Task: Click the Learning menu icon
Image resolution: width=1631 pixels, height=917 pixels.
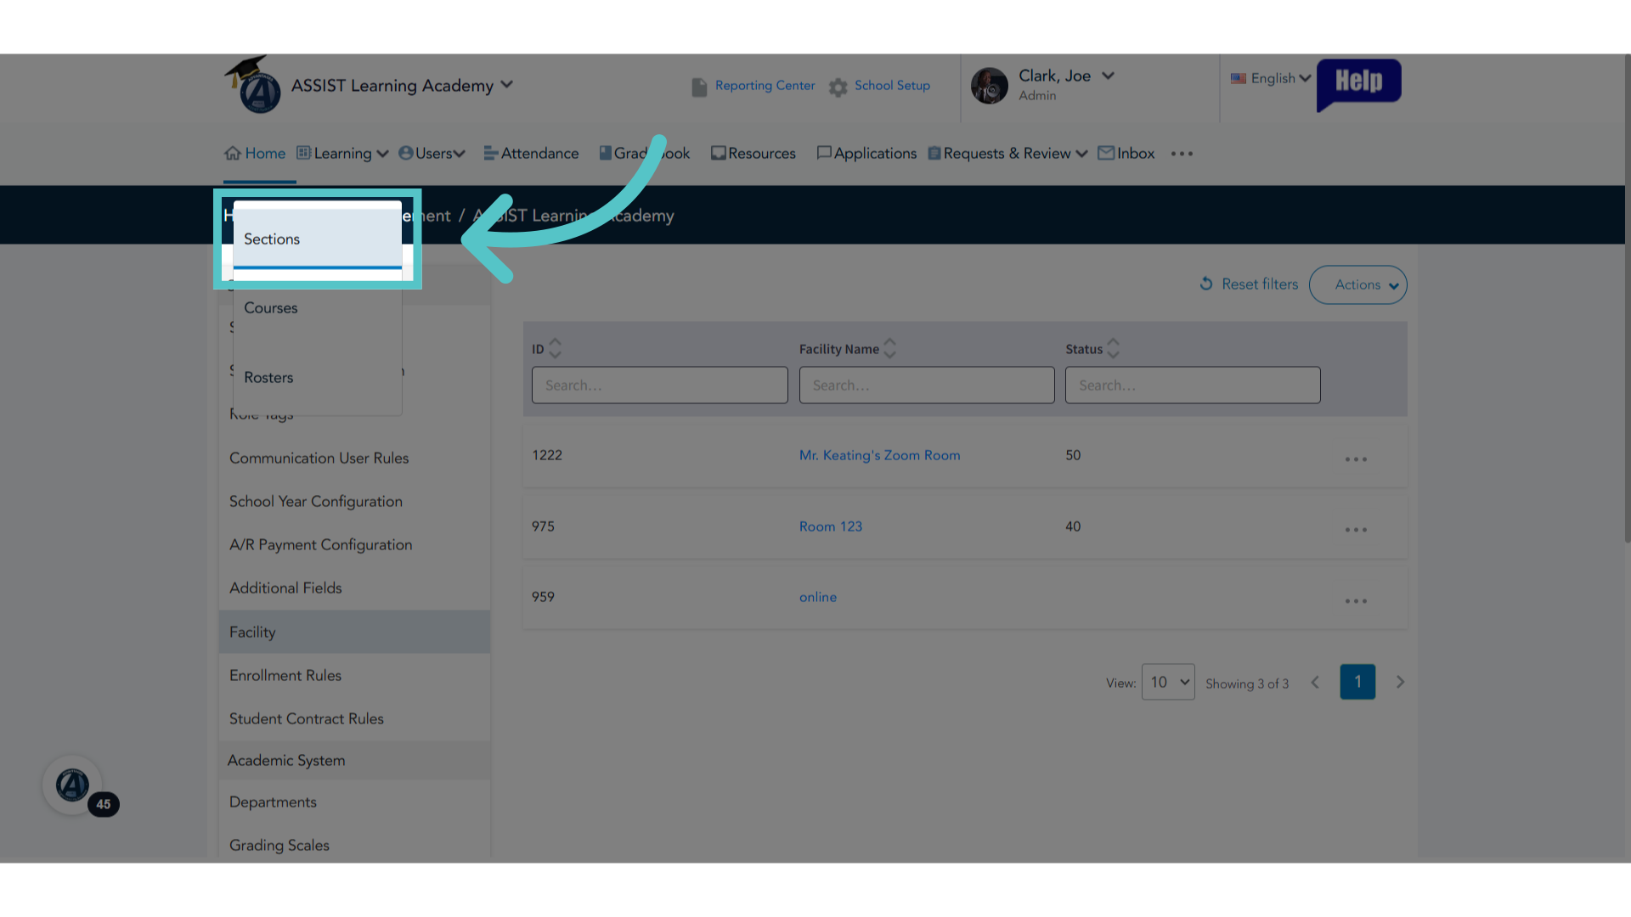Action: tap(303, 153)
